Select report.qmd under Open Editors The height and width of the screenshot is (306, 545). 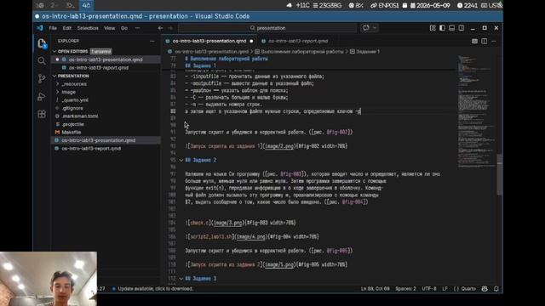(x=99, y=68)
